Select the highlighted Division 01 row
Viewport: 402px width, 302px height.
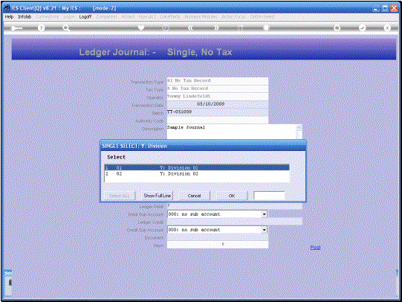point(197,167)
